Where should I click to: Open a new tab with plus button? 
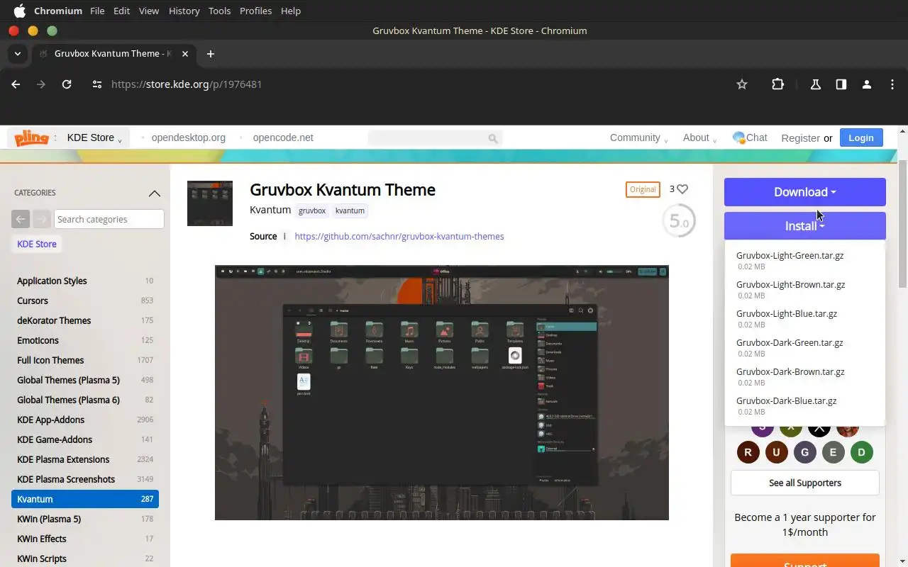[211, 54]
